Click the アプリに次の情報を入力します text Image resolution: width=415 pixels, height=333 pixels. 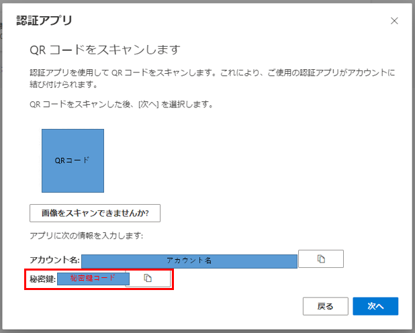tap(86, 236)
